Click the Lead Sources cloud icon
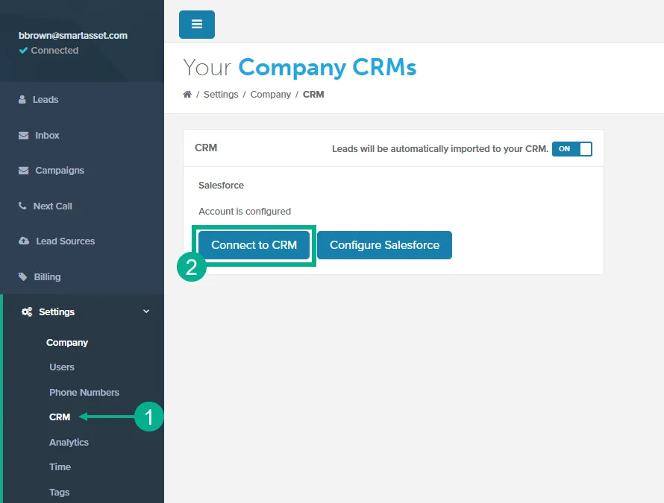664x503 pixels. click(24, 241)
